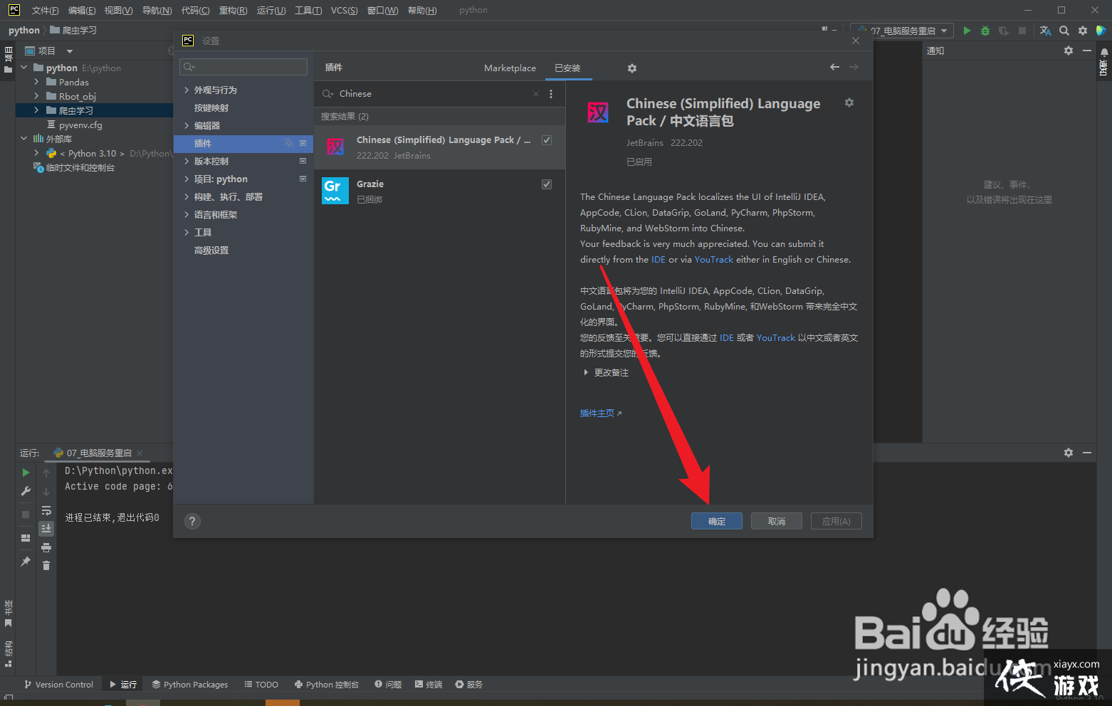Screen dimensions: 1112x706
Task: Open the IDE link in Chinese description
Action: click(726, 338)
